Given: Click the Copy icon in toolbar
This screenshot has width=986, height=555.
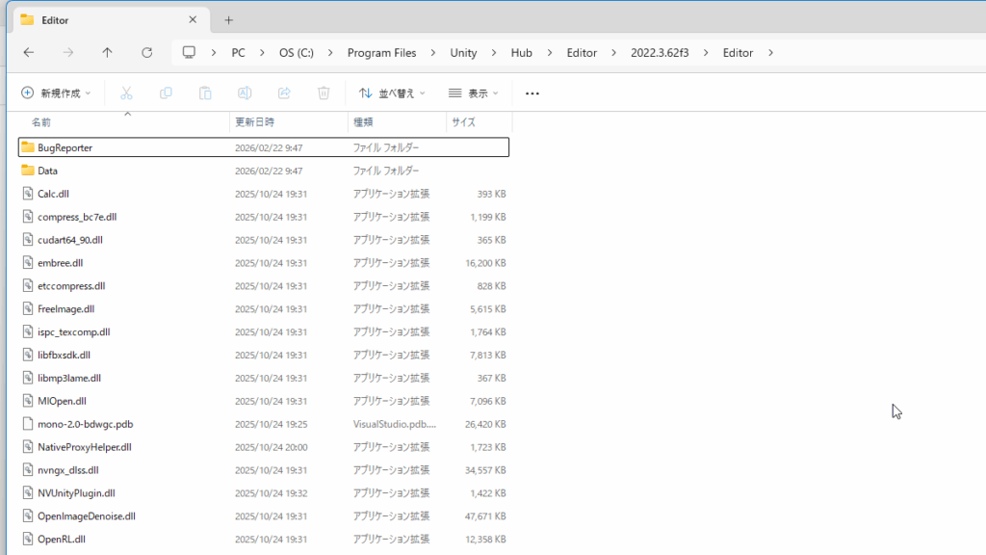Looking at the screenshot, I should [166, 93].
